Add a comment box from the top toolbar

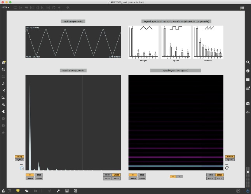pyautogui.click(x=26, y=7)
